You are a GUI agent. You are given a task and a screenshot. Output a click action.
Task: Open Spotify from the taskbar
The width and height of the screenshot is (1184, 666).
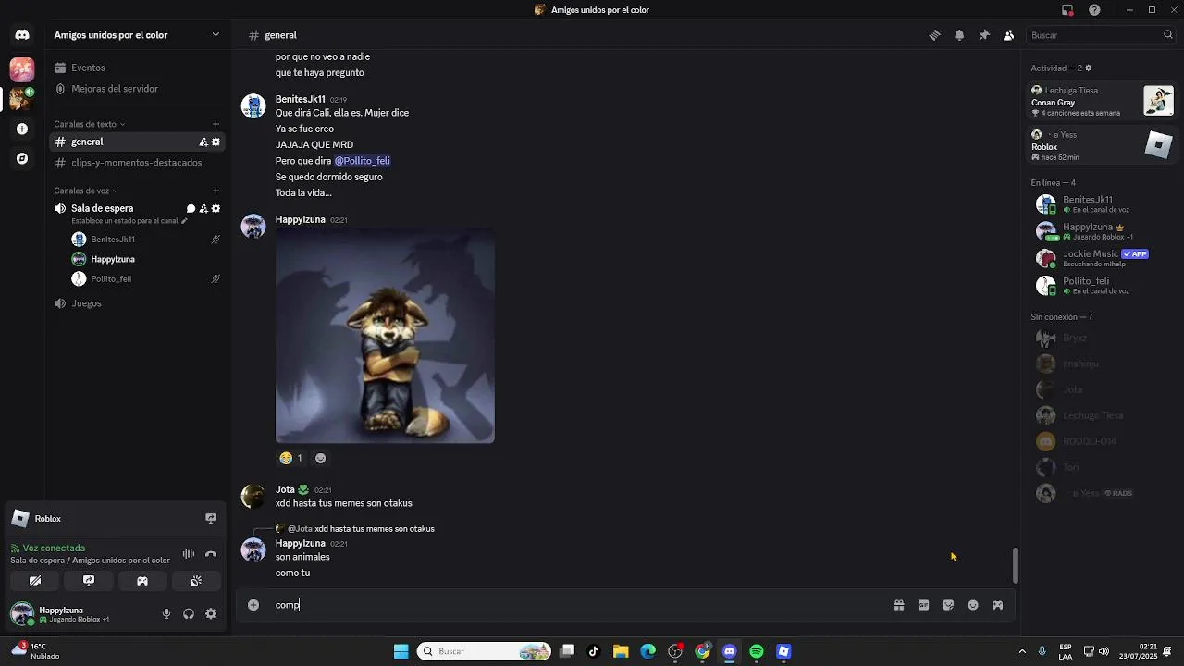point(757,651)
